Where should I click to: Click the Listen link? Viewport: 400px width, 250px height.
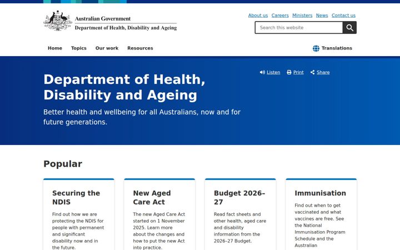tap(273, 72)
